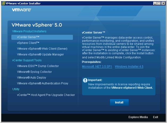
Task: Select vCenter Server installer entry
Action: 42,37
